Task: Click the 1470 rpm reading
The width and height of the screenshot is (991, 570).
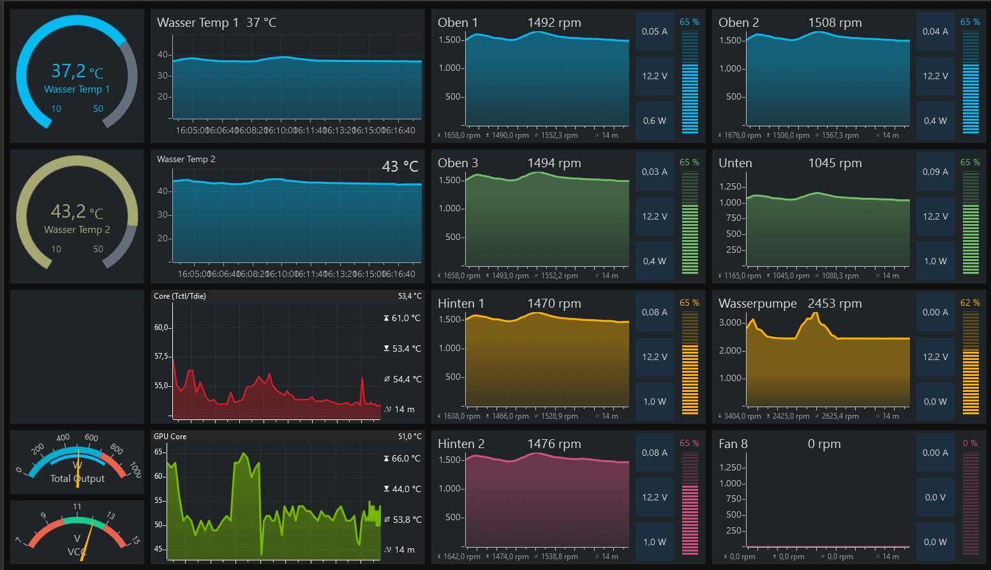Action: pos(554,303)
